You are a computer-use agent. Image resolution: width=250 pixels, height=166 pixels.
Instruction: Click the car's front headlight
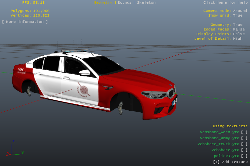point(154,95)
